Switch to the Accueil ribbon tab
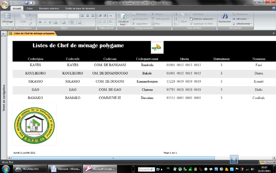 point(17,8)
